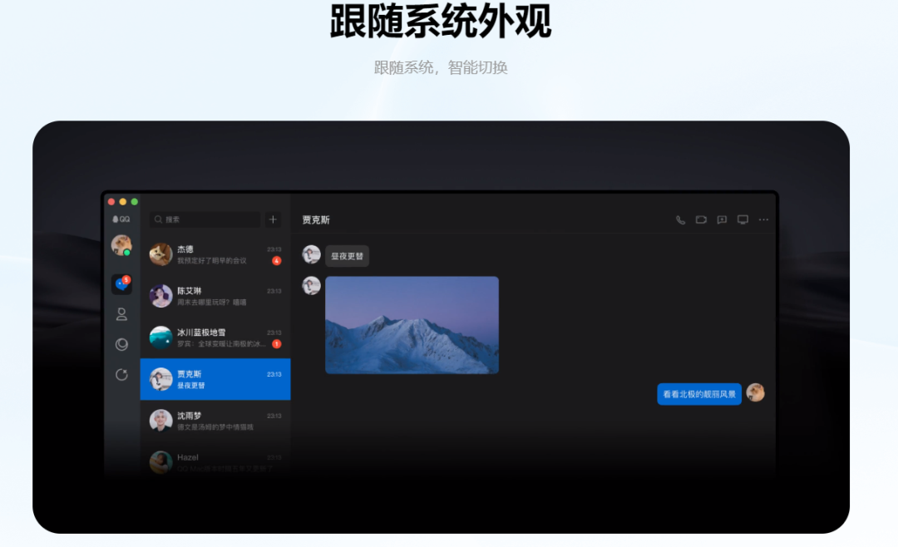This screenshot has width=898, height=547.
Task: Open the mountain landscape photo in chat
Action: click(x=413, y=324)
